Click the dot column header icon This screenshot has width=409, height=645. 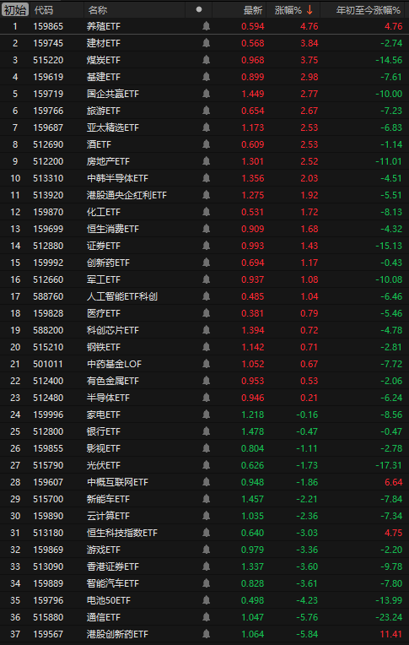click(199, 9)
